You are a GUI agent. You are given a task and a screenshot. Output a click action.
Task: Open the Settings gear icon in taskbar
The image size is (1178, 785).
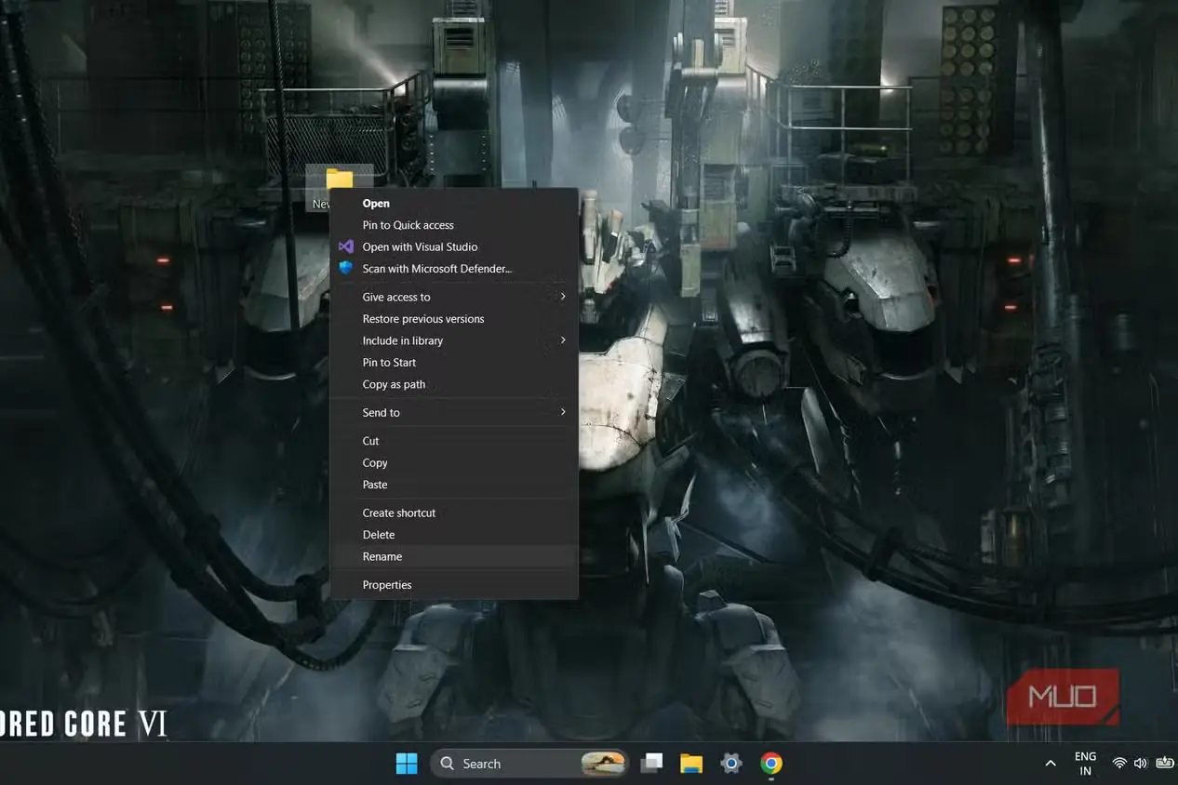pos(731,764)
